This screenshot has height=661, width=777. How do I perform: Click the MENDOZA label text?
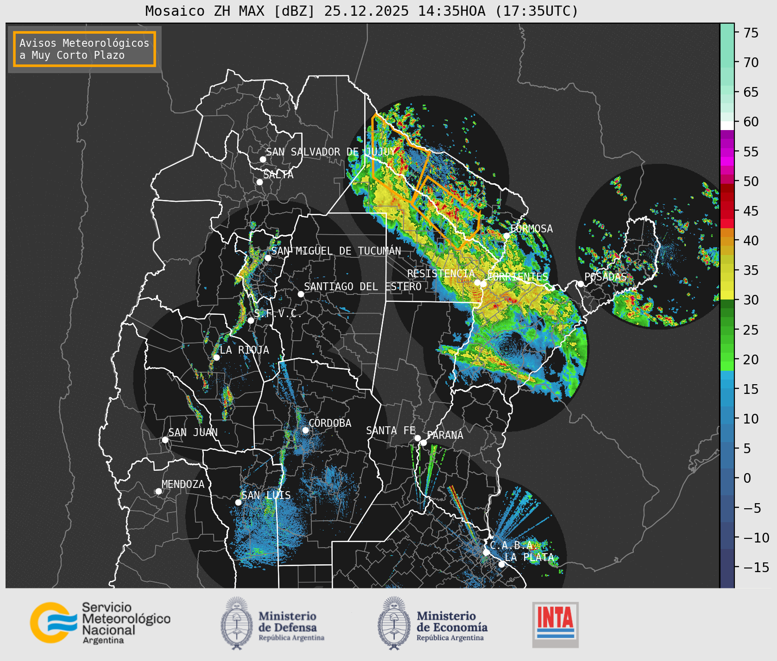[x=183, y=484]
